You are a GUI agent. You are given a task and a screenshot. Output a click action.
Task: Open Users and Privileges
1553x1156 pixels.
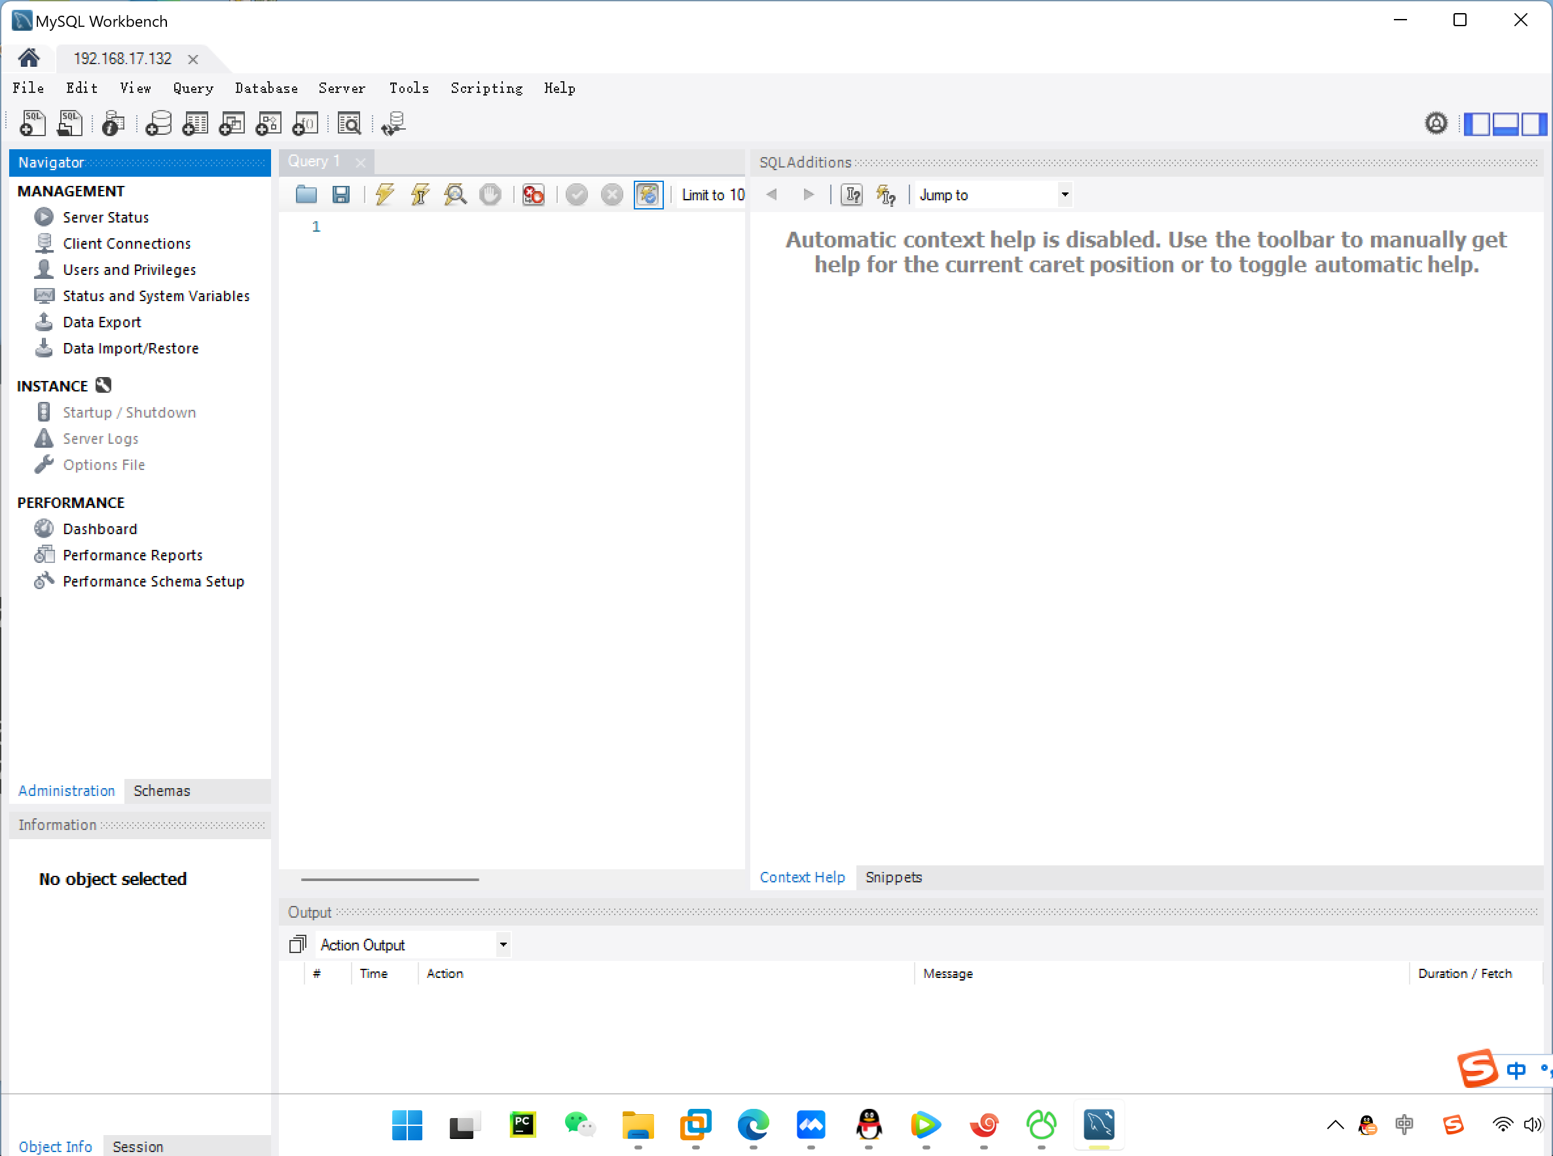coord(129,270)
